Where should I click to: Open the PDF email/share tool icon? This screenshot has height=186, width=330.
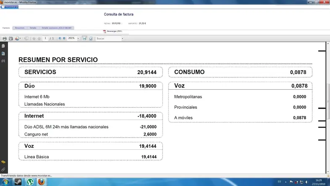point(17,38)
